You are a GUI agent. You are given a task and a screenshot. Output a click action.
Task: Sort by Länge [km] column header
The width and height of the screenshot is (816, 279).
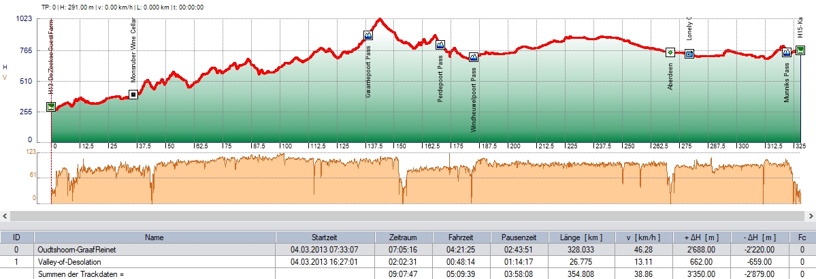(576, 237)
